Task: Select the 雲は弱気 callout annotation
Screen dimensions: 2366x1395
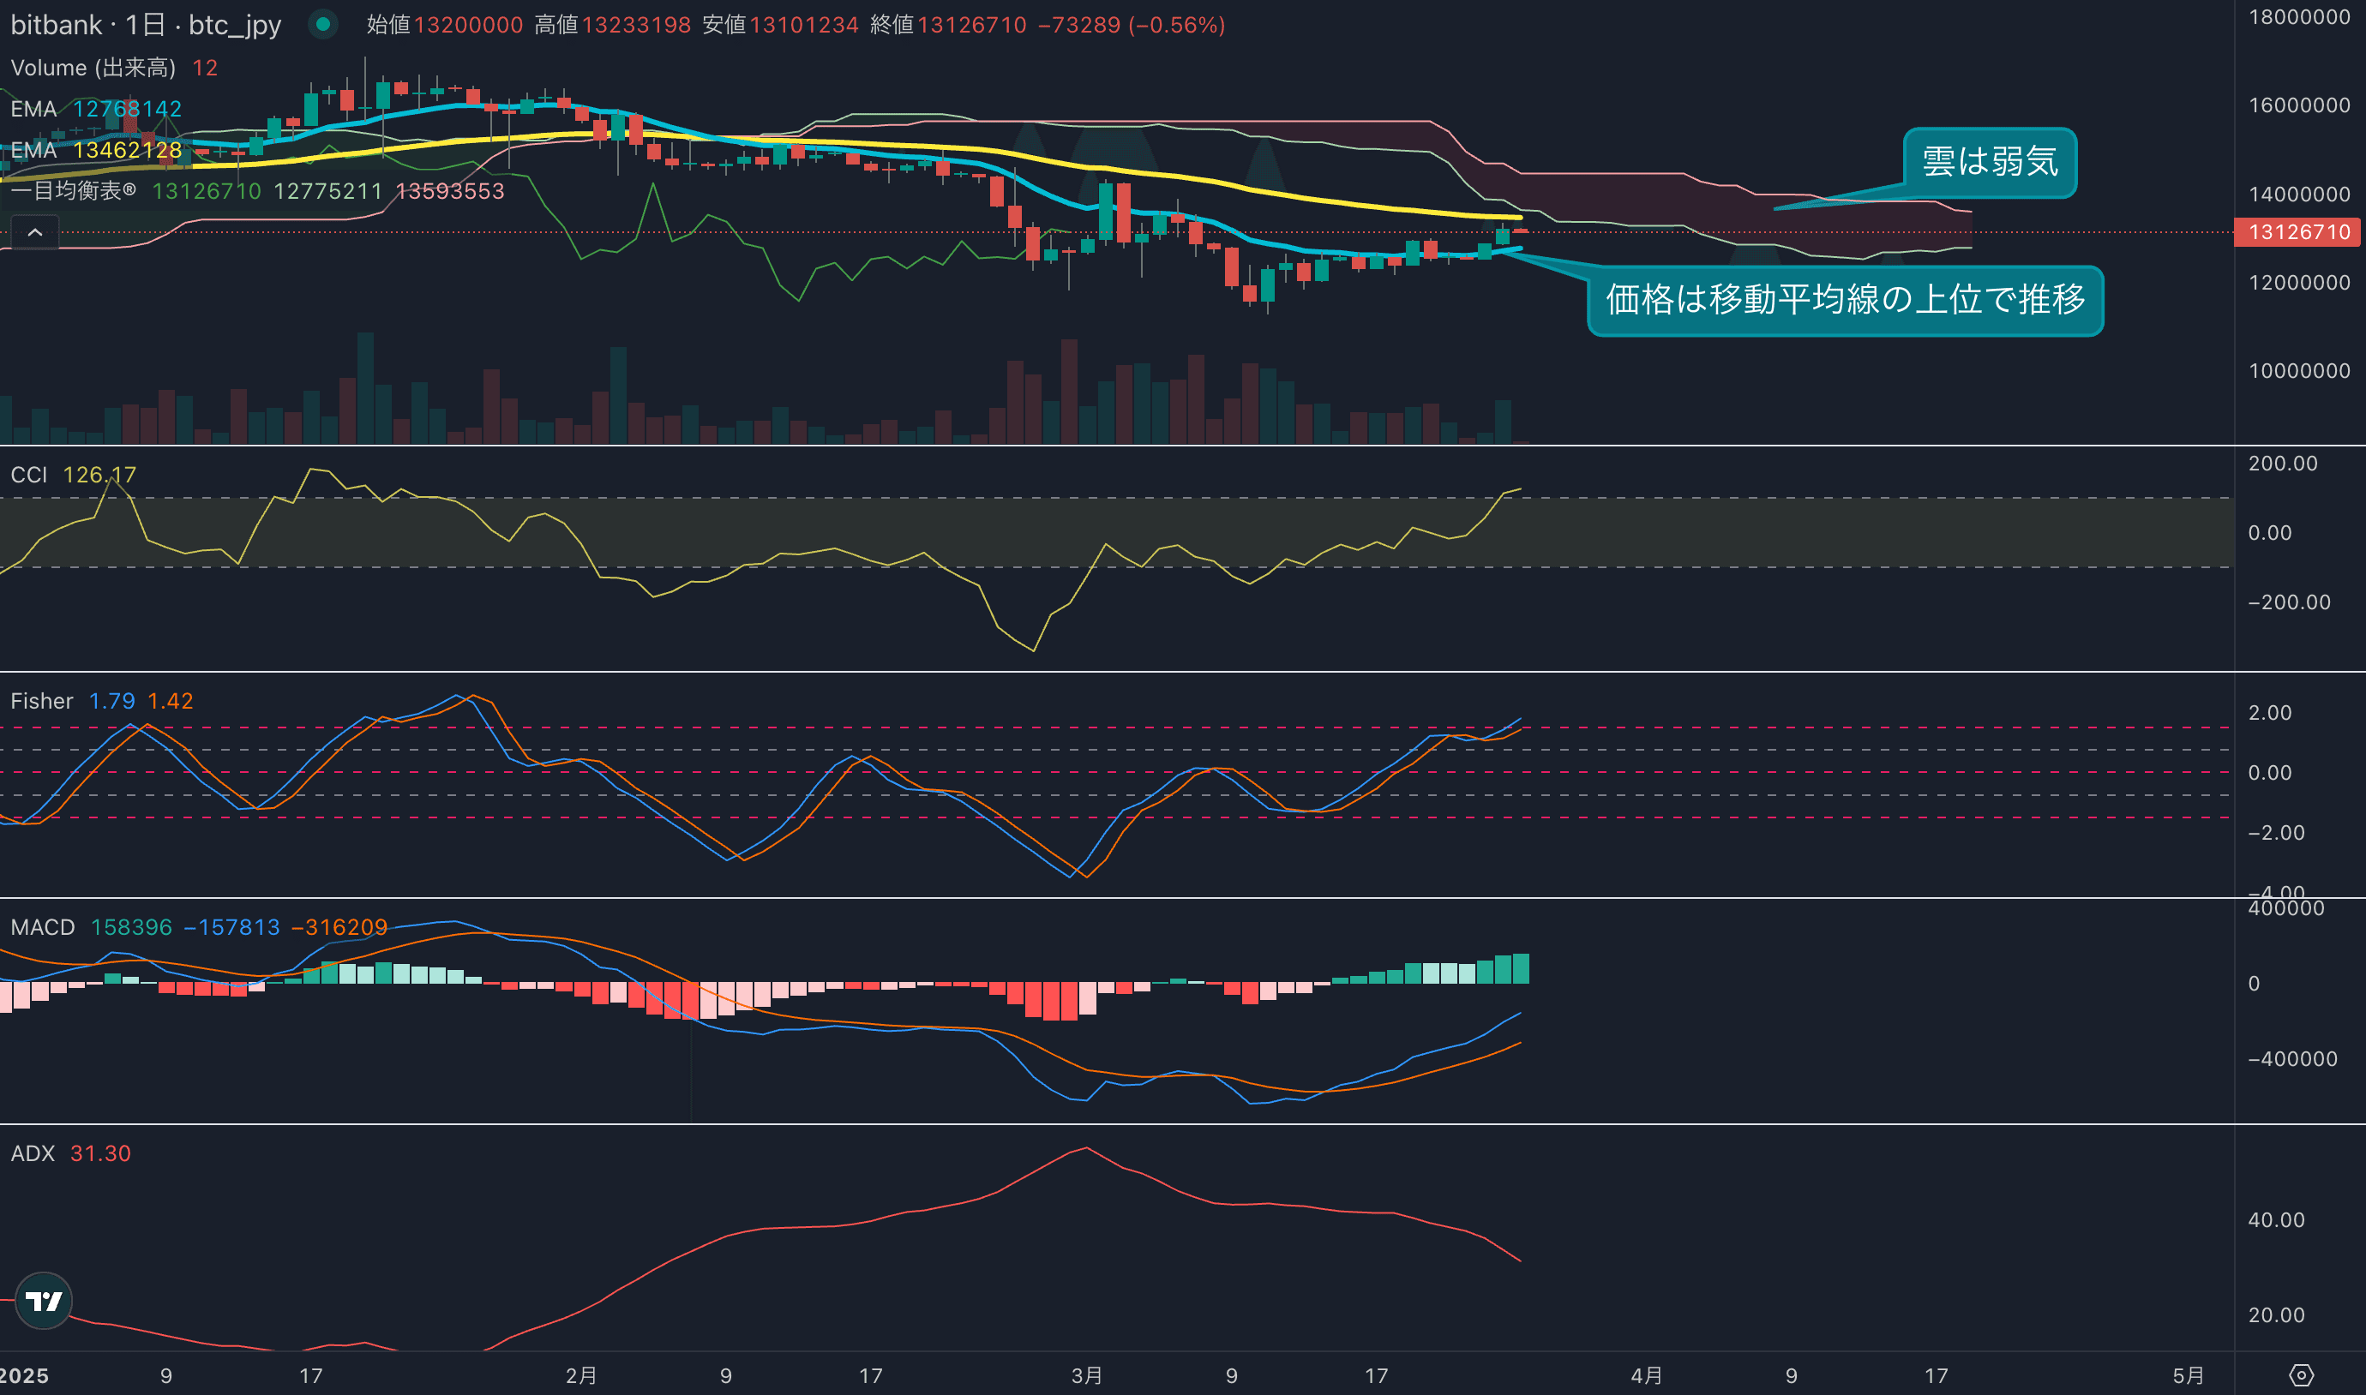Action: click(x=1989, y=162)
